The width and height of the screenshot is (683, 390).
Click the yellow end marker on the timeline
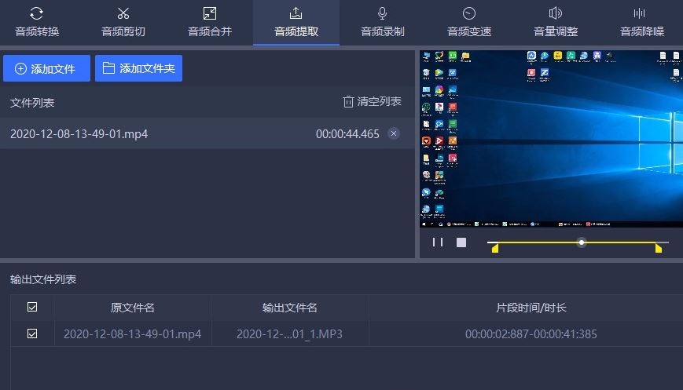tap(658, 248)
